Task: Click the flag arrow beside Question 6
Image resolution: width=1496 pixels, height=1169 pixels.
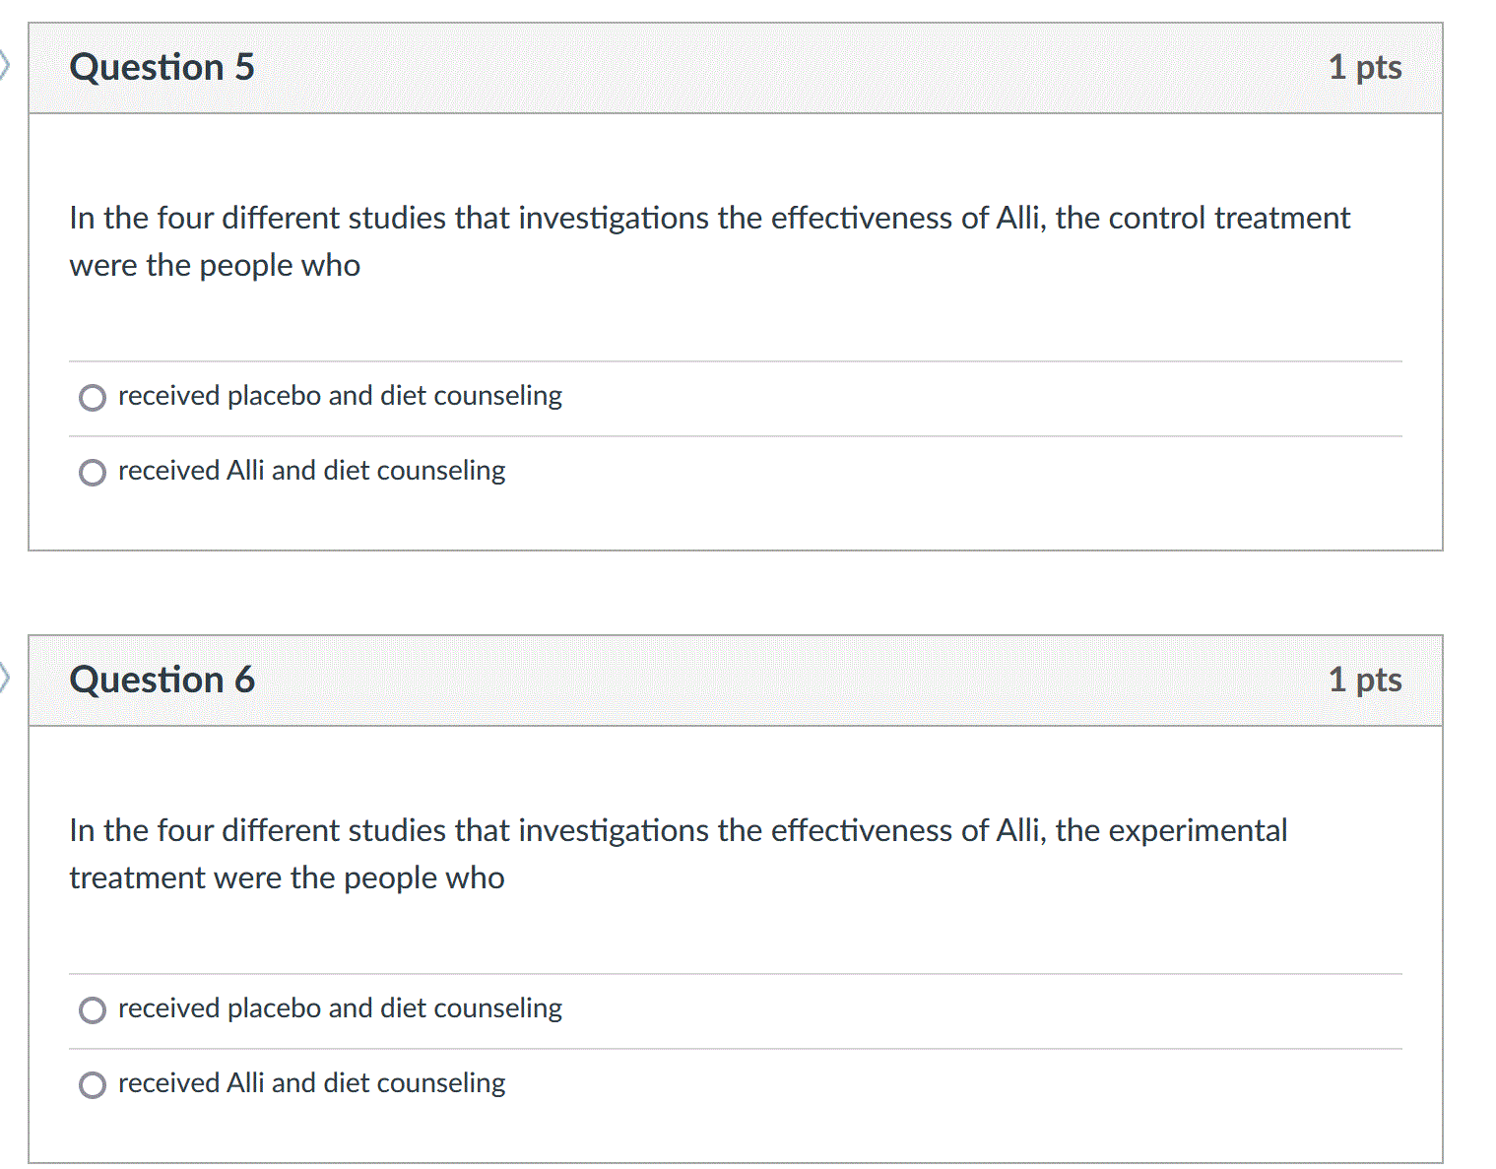Action: click(4, 679)
